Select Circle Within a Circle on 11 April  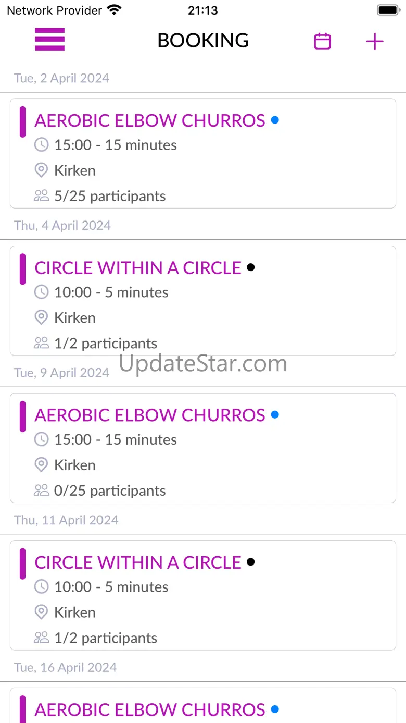138,563
